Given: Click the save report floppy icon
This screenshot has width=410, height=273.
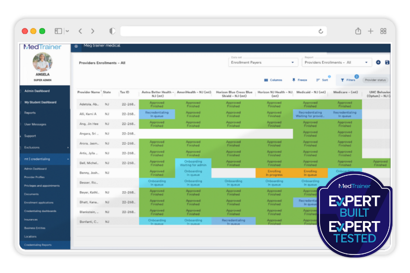Looking at the screenshot, I should (x=388, y=63).
